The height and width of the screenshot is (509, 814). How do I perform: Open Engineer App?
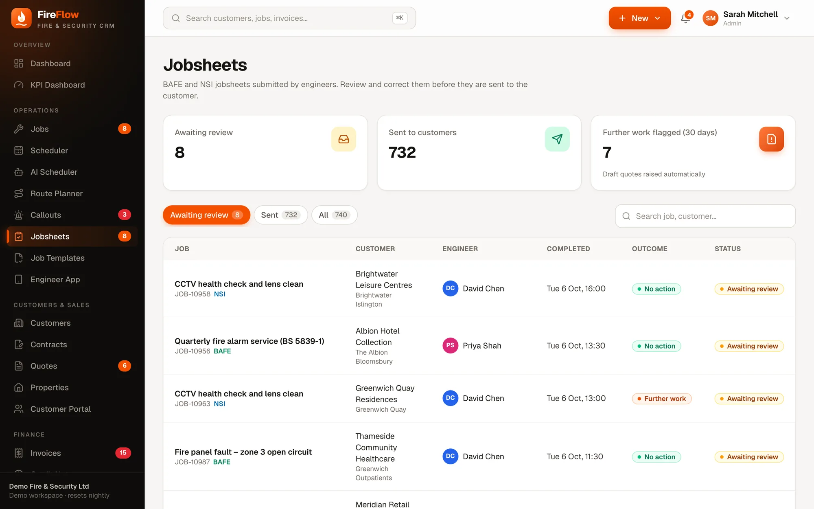72,280
